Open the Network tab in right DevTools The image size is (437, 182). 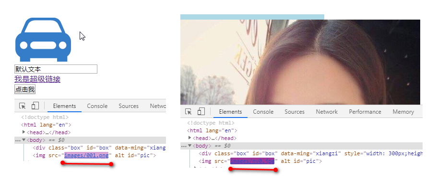click(327, 112)
